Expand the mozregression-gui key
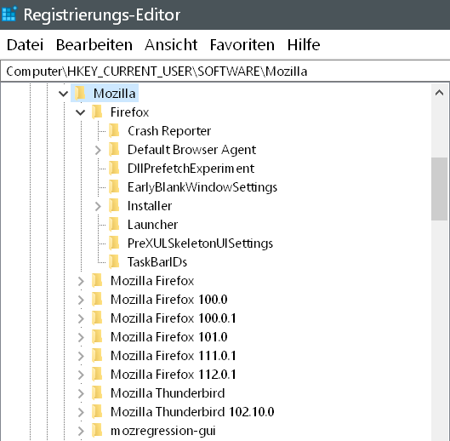 pyautogui.click(x=81, y=431)
